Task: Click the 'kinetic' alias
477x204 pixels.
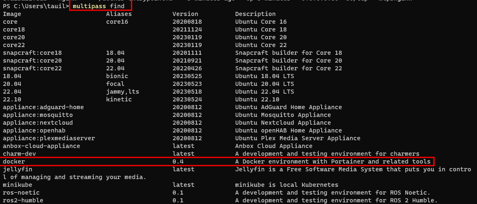Action: coord(119,99)
